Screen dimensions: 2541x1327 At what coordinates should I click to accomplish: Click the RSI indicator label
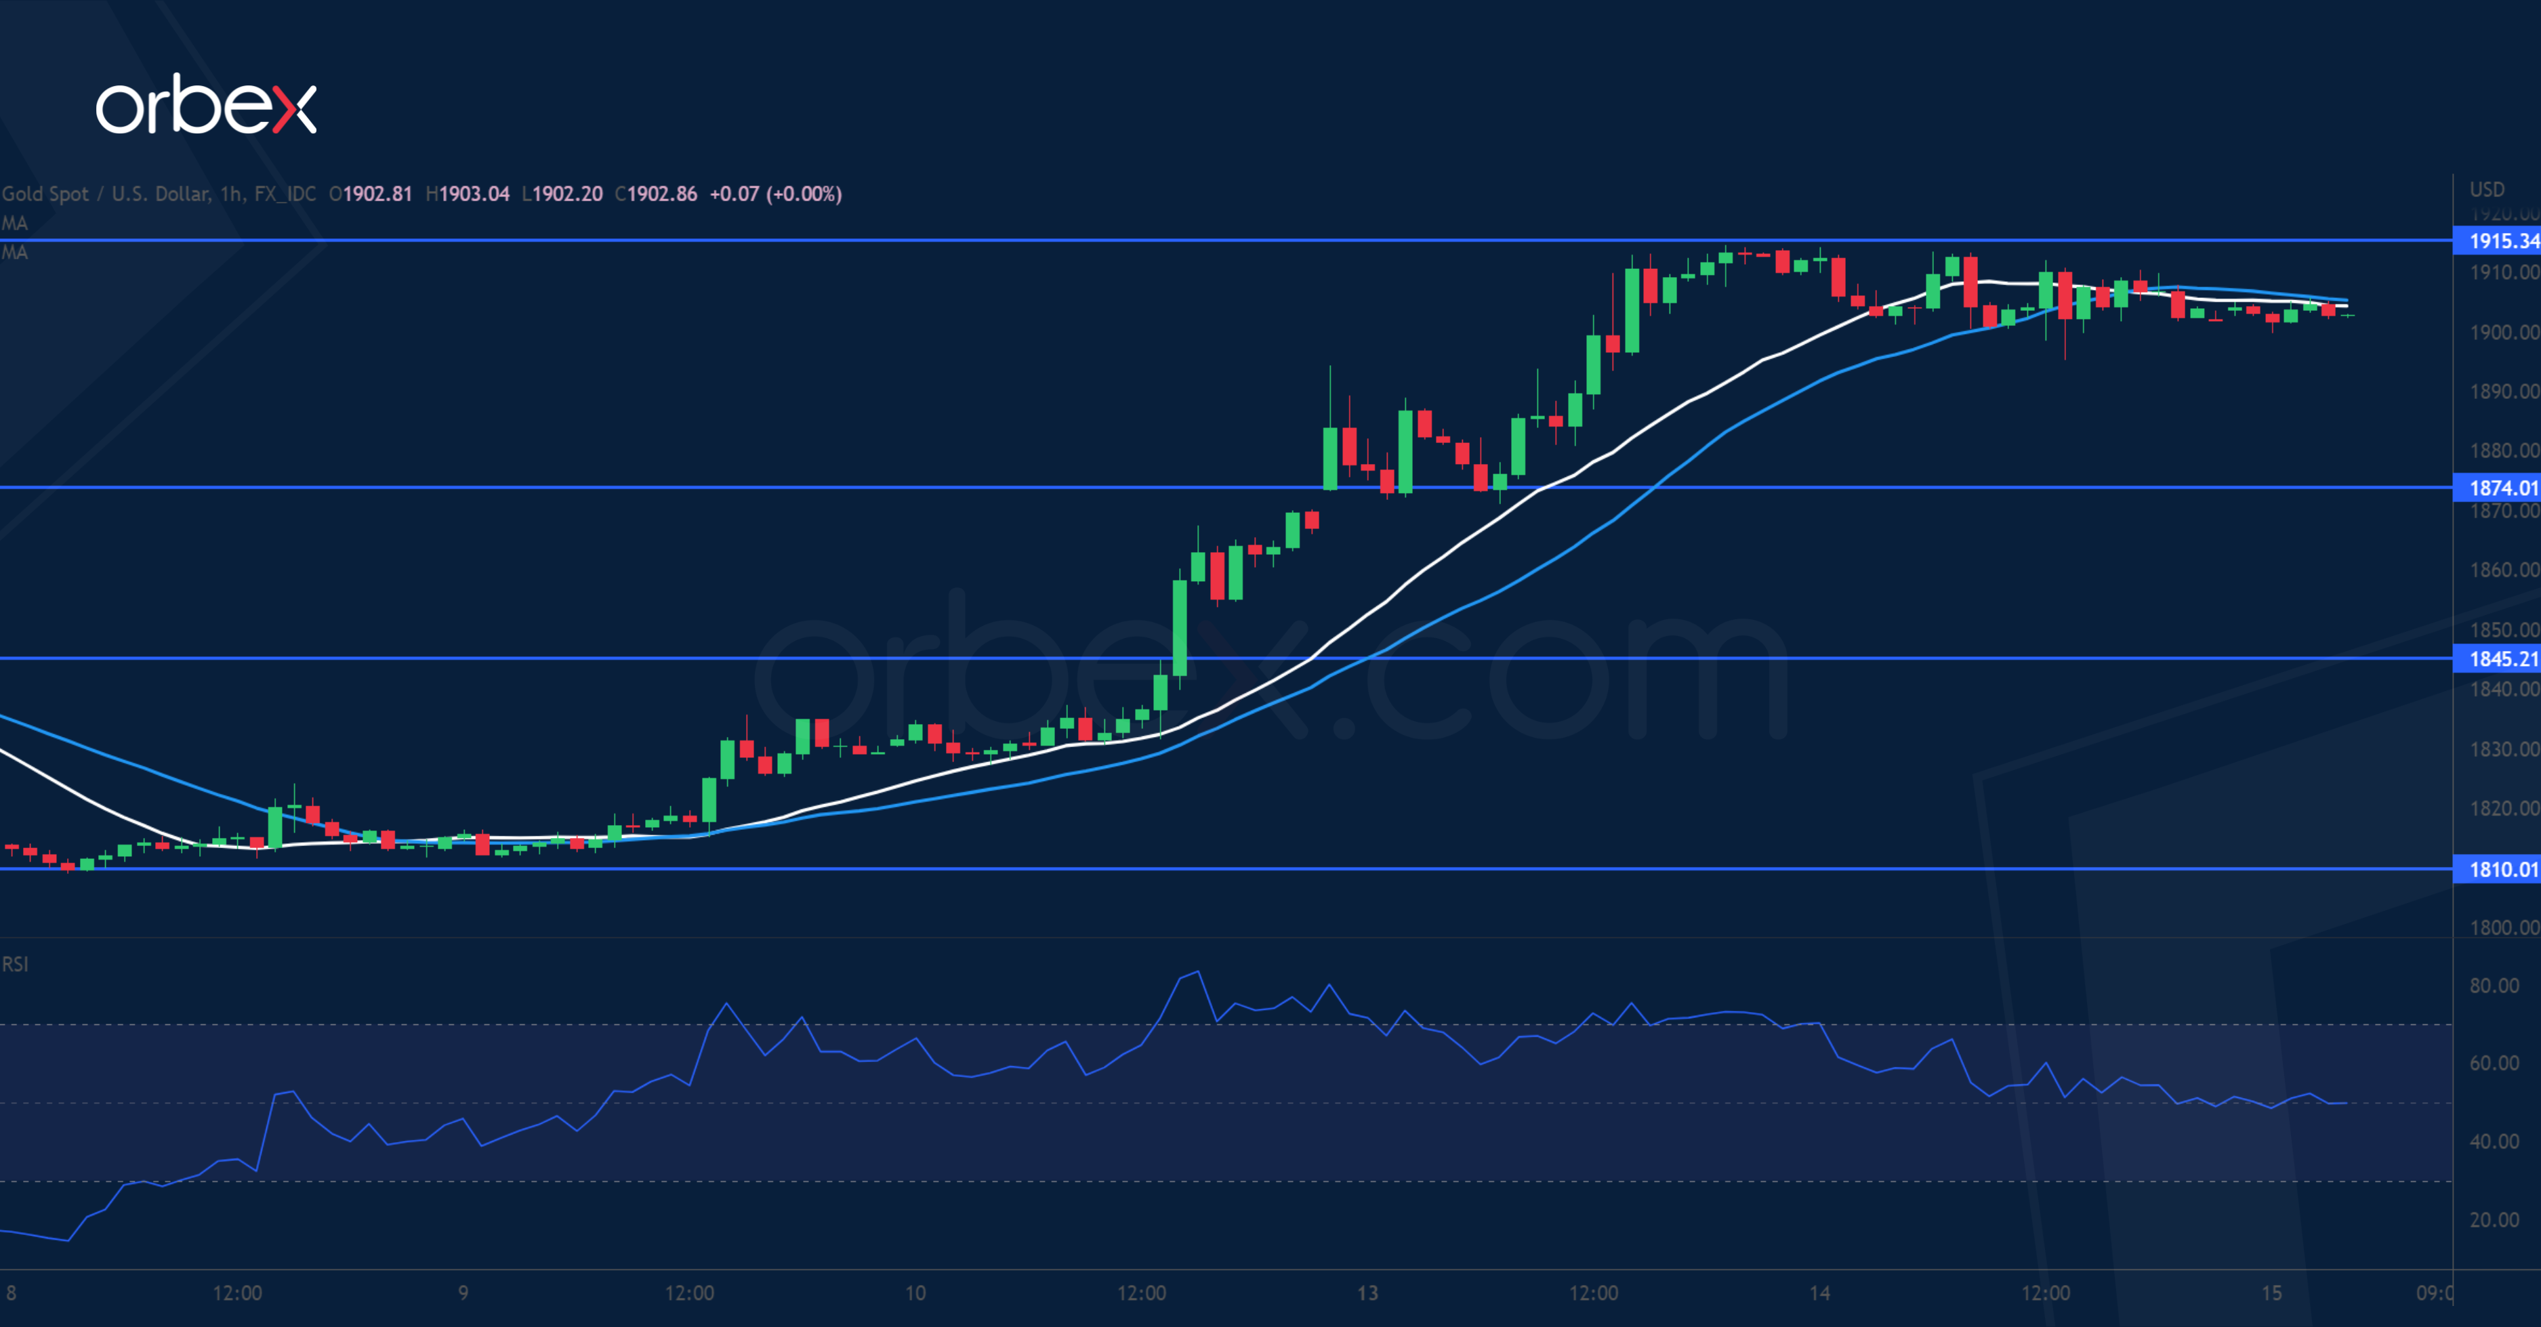(15, 964)
